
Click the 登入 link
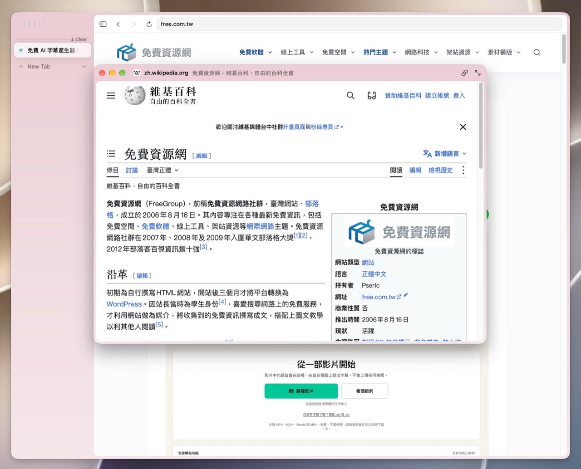459,95
